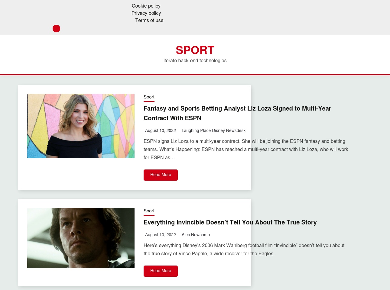Click the date on the Invincible article
Screen dimensions: 390x290
161,235
